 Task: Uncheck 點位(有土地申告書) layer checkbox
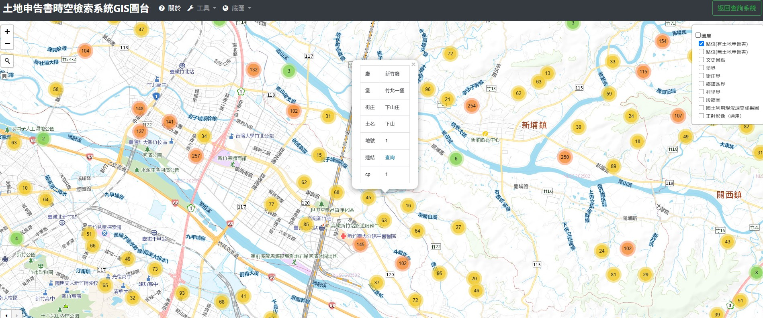tap(701, 44)
